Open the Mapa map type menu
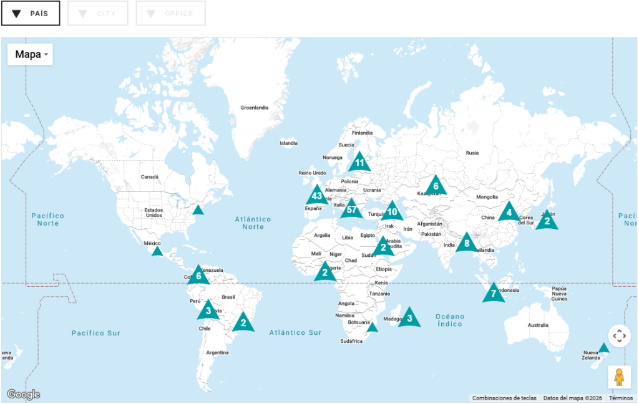The width and height of the screenshot is (639, 404). tap(30, 54)
